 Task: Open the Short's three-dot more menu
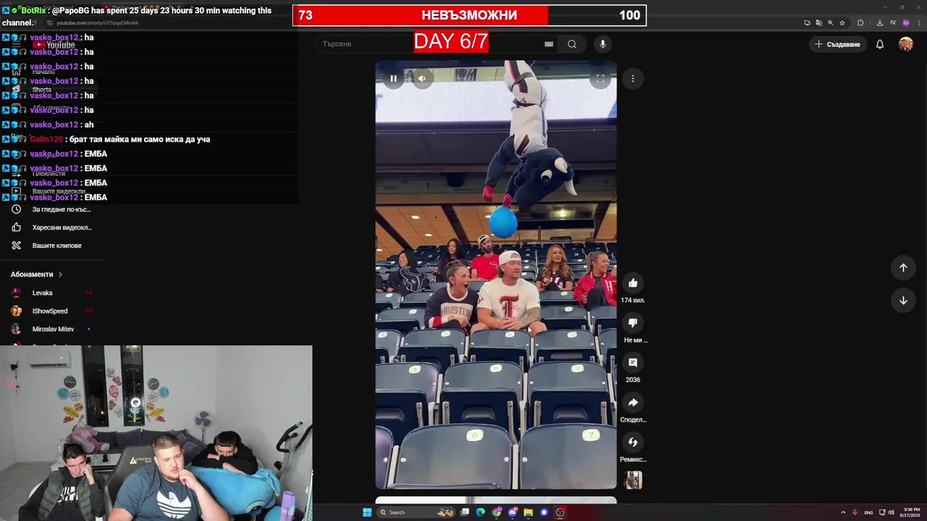pyautogui.click(x=632, y=78)
